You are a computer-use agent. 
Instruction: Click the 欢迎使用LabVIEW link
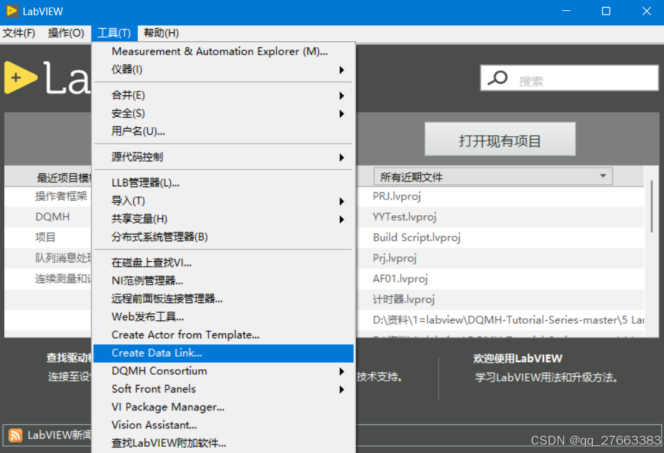517,359
